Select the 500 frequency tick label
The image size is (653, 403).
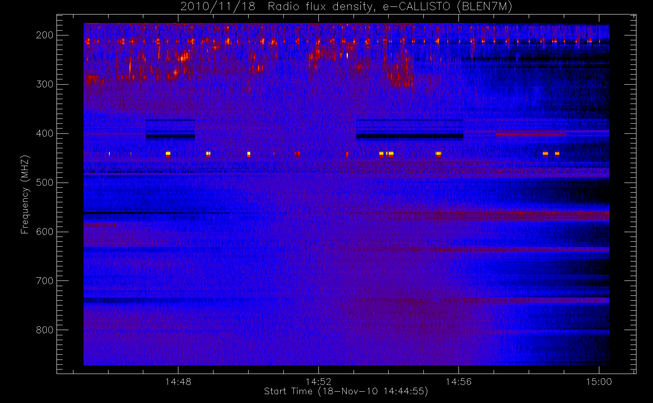45,183
